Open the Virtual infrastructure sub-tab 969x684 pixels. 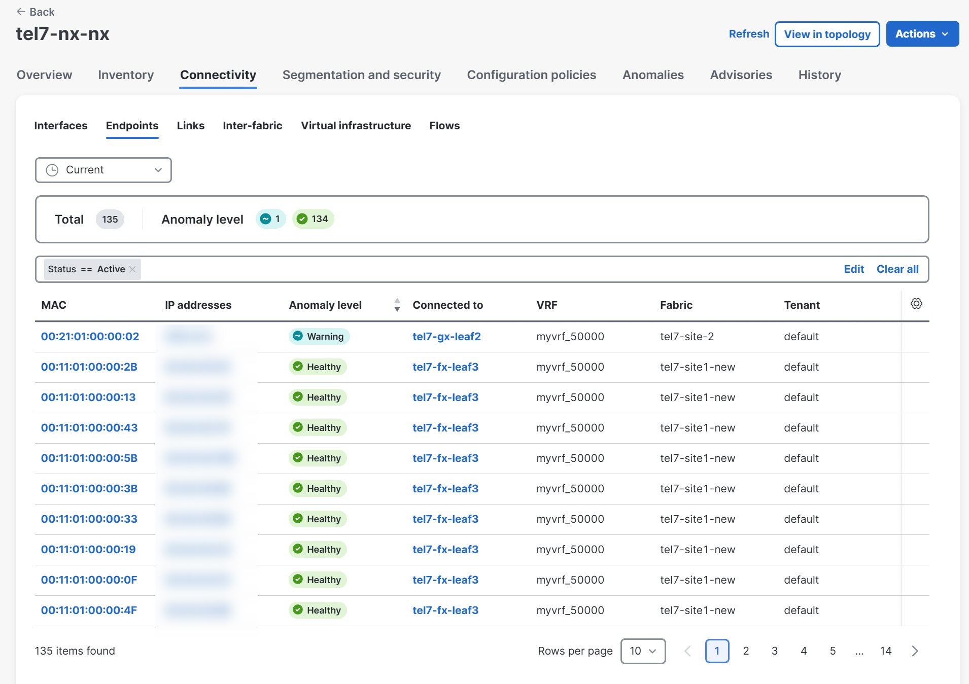click(x=356, y=126)
